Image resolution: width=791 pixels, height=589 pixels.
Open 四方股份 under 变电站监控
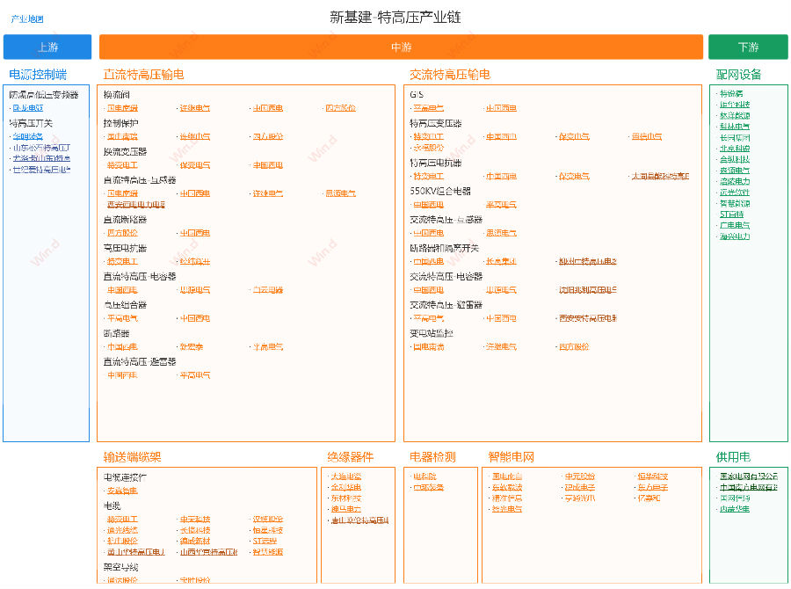pyautogui.click(x=574, y=346)
